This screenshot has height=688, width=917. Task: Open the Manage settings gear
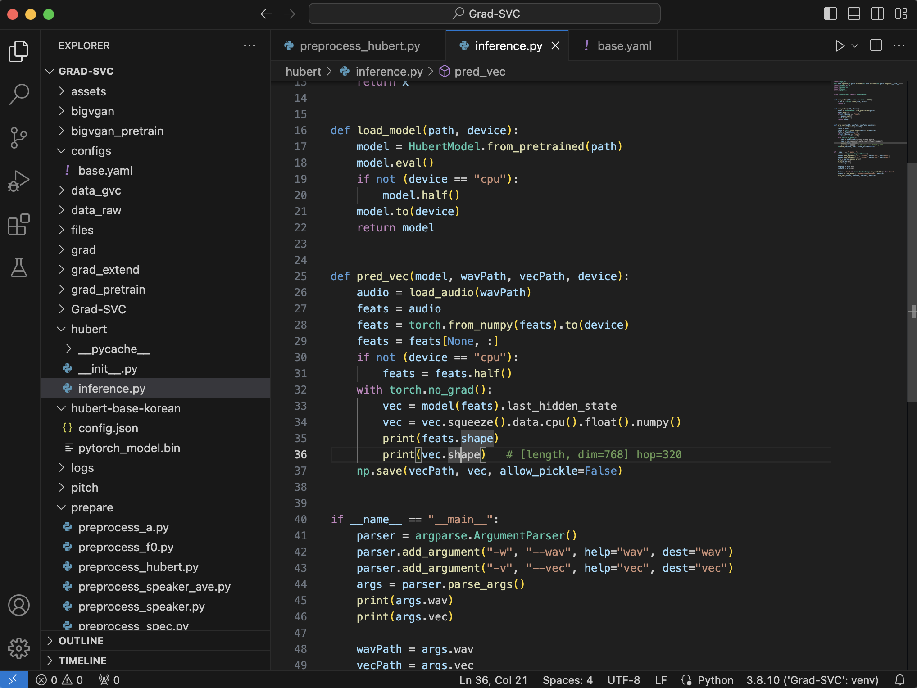(19, 648)
